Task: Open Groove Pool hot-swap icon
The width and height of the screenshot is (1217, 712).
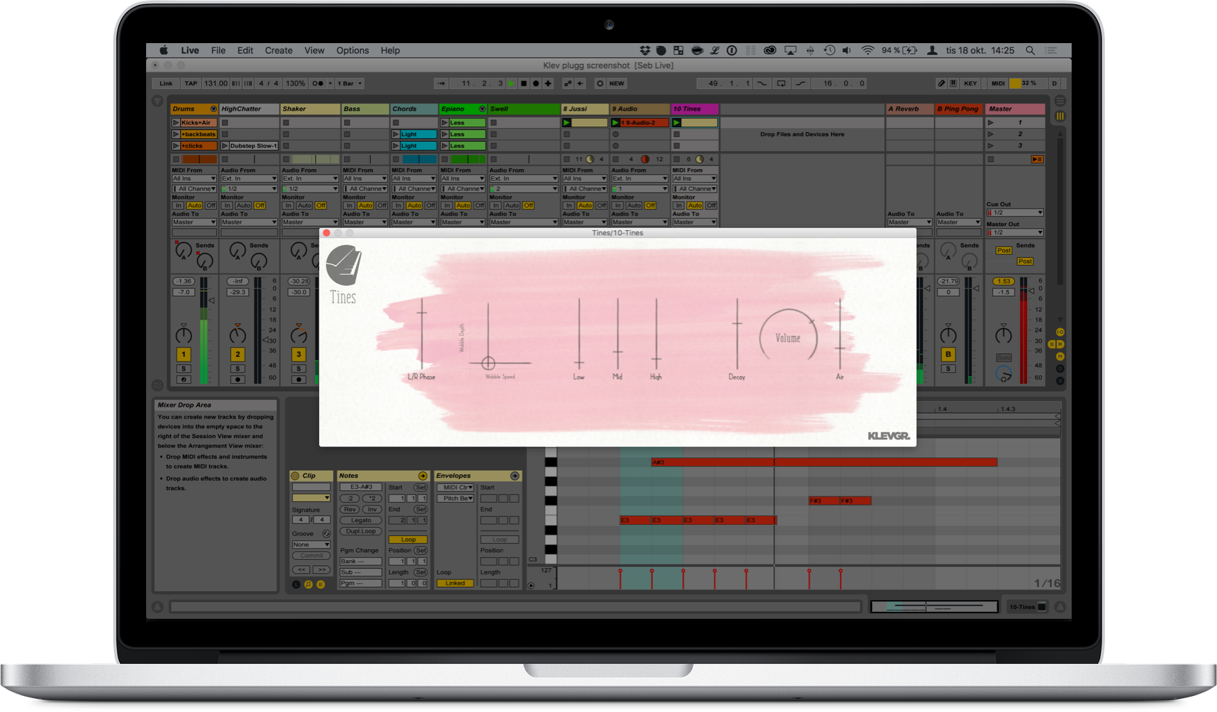Action: 326,534
